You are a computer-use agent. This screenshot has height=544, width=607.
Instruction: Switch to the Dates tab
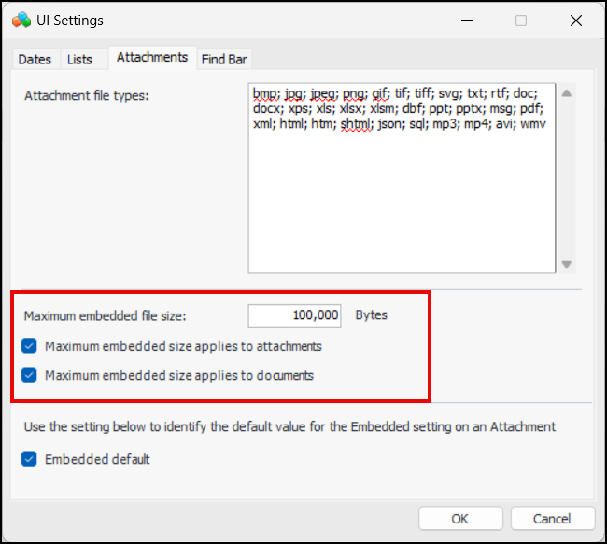[x=35, y=59]
